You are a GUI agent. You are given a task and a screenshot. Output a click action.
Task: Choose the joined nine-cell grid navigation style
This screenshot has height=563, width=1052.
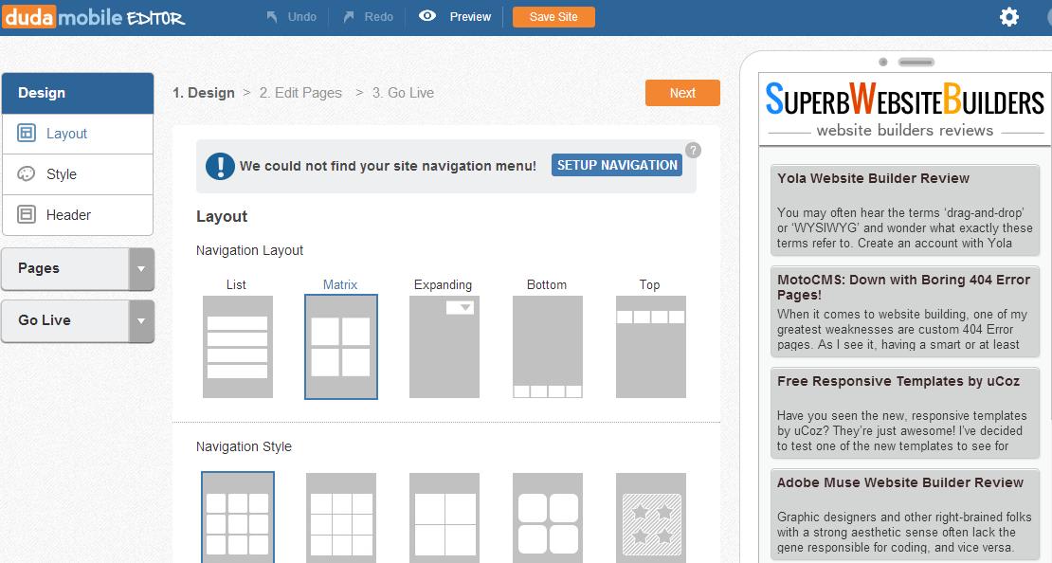click(x=341, y=518)
